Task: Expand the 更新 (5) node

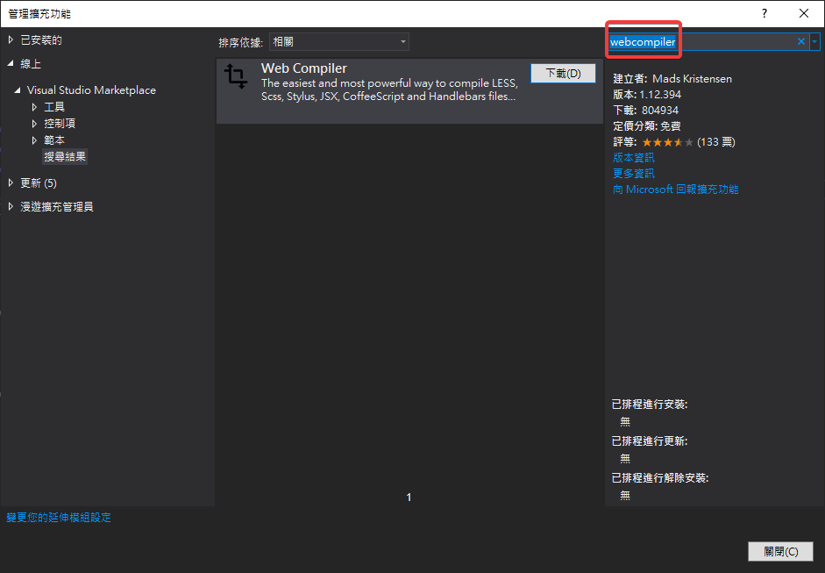Action: pos(11,183)
